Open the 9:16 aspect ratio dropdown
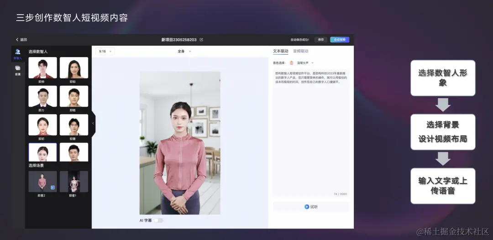This screenshot has width=493, height=240. click(x=105, y=51)
